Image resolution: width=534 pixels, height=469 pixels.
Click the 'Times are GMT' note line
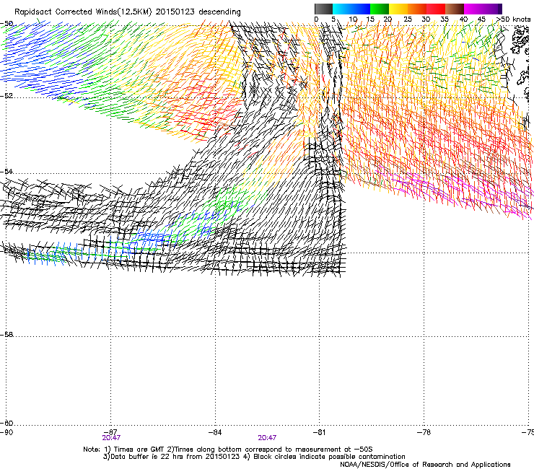click(x=228, y=450)
